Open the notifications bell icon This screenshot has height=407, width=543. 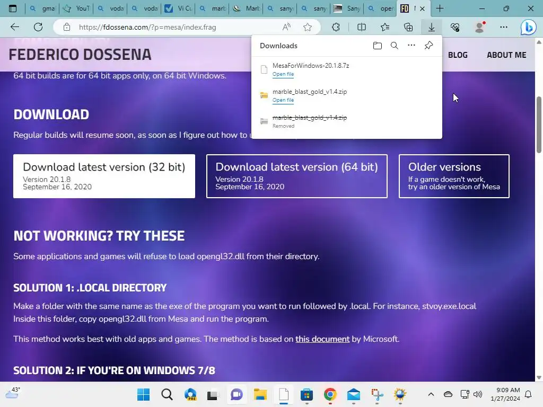(x=529, y=394)
